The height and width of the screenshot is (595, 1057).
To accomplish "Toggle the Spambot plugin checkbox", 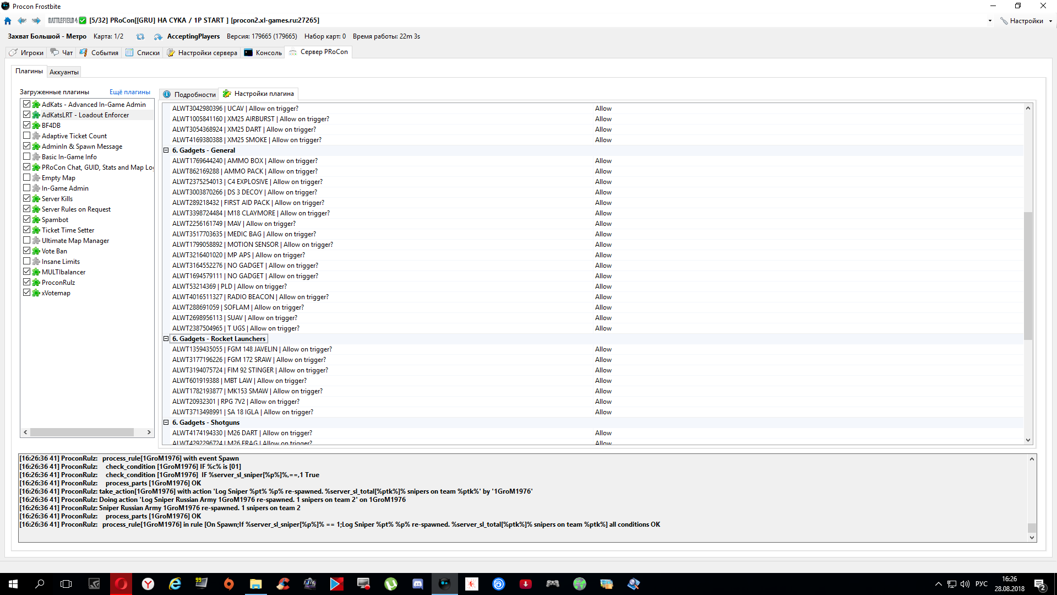I will (x=26, y=219).
